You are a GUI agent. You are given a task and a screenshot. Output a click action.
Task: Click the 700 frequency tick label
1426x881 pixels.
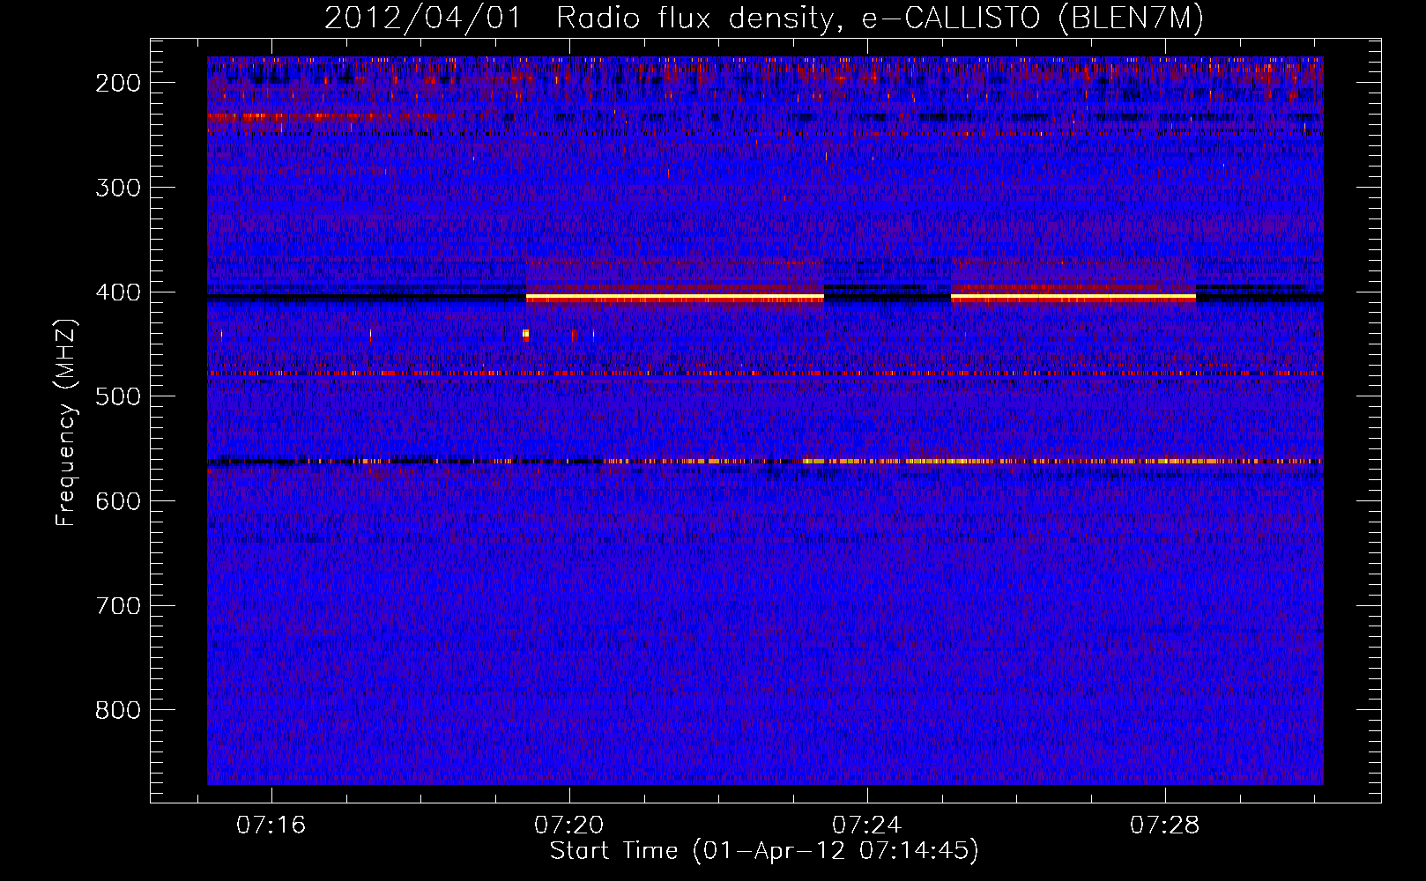click(x=118, y=606)
